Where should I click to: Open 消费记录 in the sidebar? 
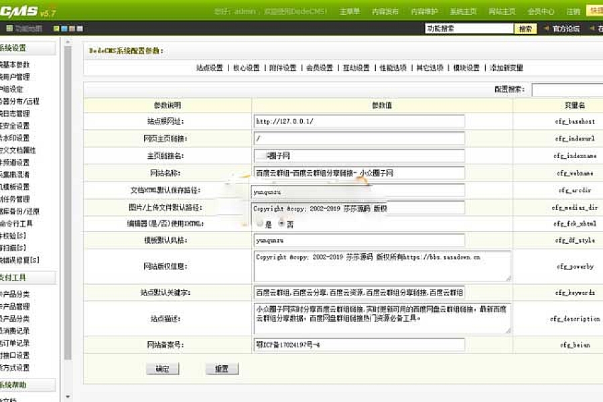(15, 331)
